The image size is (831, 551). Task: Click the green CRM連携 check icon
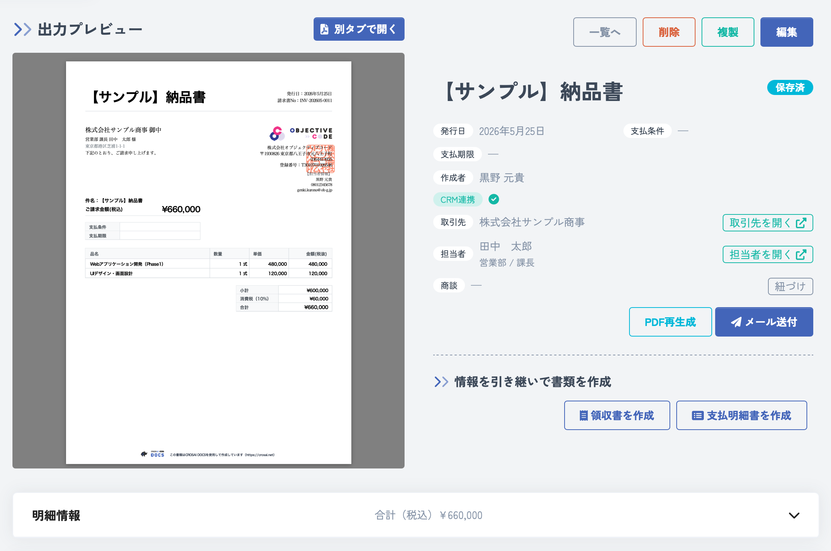(x=494, y=199)
